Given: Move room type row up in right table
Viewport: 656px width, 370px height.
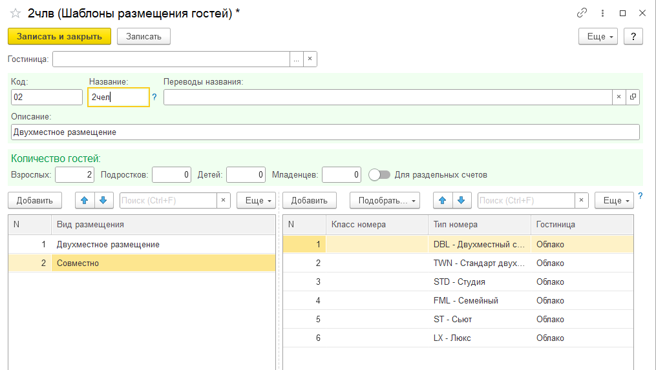Looking at the screenshot, I should (442, 201).
